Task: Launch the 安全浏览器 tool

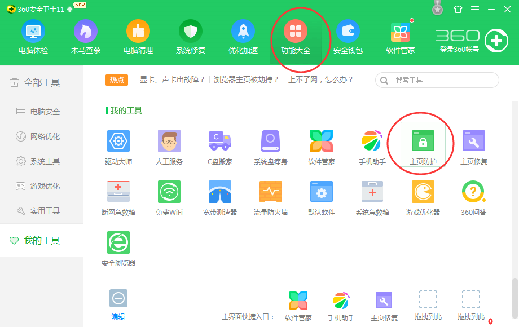Action: 118,249
